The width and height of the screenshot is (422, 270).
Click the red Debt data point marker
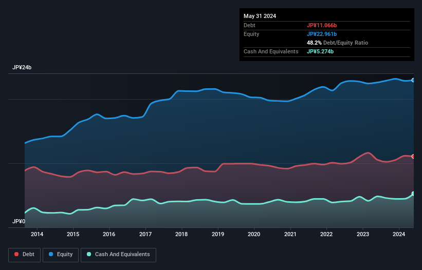(x=413, y=157)
